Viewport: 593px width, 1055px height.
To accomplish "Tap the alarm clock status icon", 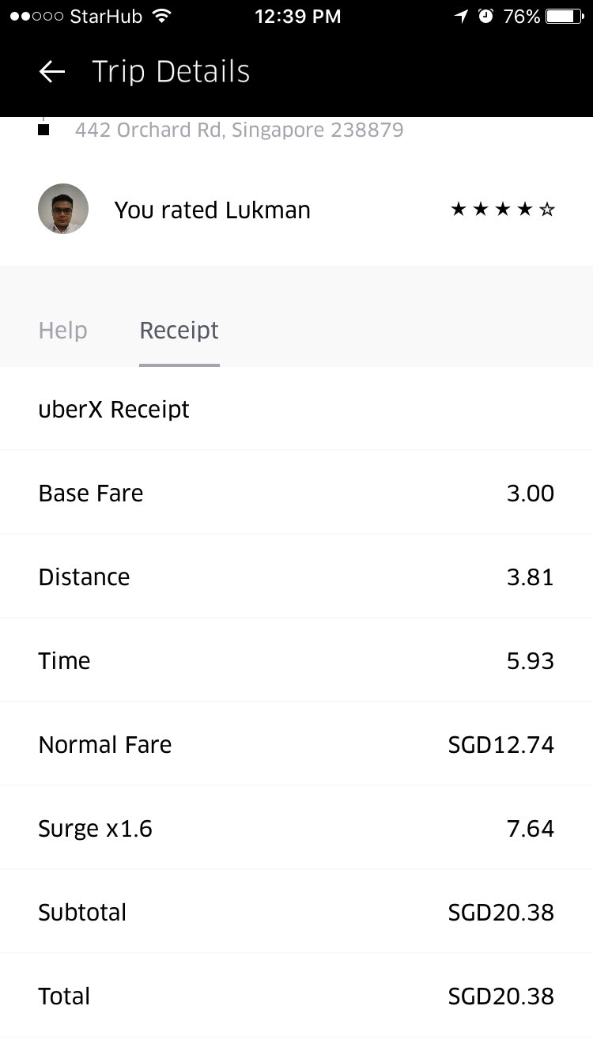I will click(x=485, y=16).
